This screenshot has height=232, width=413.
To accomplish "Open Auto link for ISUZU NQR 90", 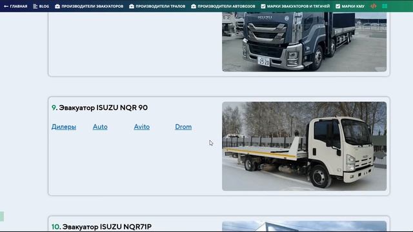I will [100, 127].
